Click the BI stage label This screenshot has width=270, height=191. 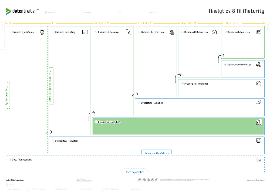(x=53, y=23)
